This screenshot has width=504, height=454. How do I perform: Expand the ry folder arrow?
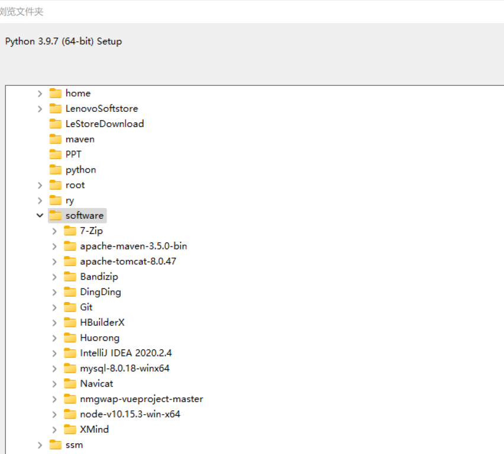(x=40, y=200)
